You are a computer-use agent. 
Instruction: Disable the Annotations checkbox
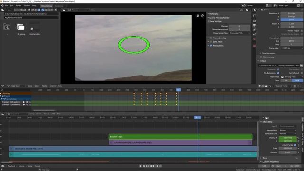211,46
